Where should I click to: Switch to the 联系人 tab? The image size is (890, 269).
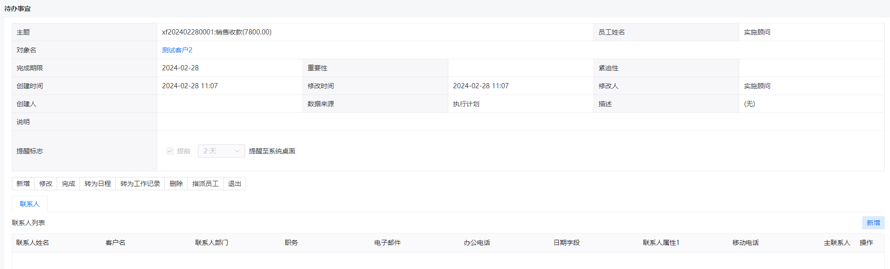(30, 204)
